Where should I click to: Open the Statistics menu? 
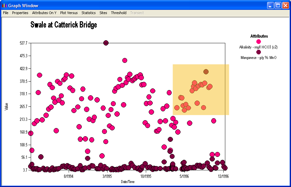89,13
